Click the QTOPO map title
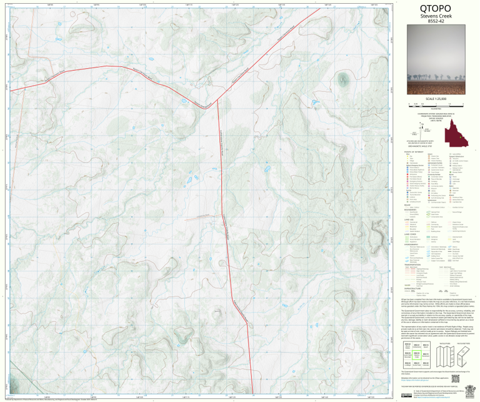480x402 pixels. pyautogui.click(x=436, y=8)
